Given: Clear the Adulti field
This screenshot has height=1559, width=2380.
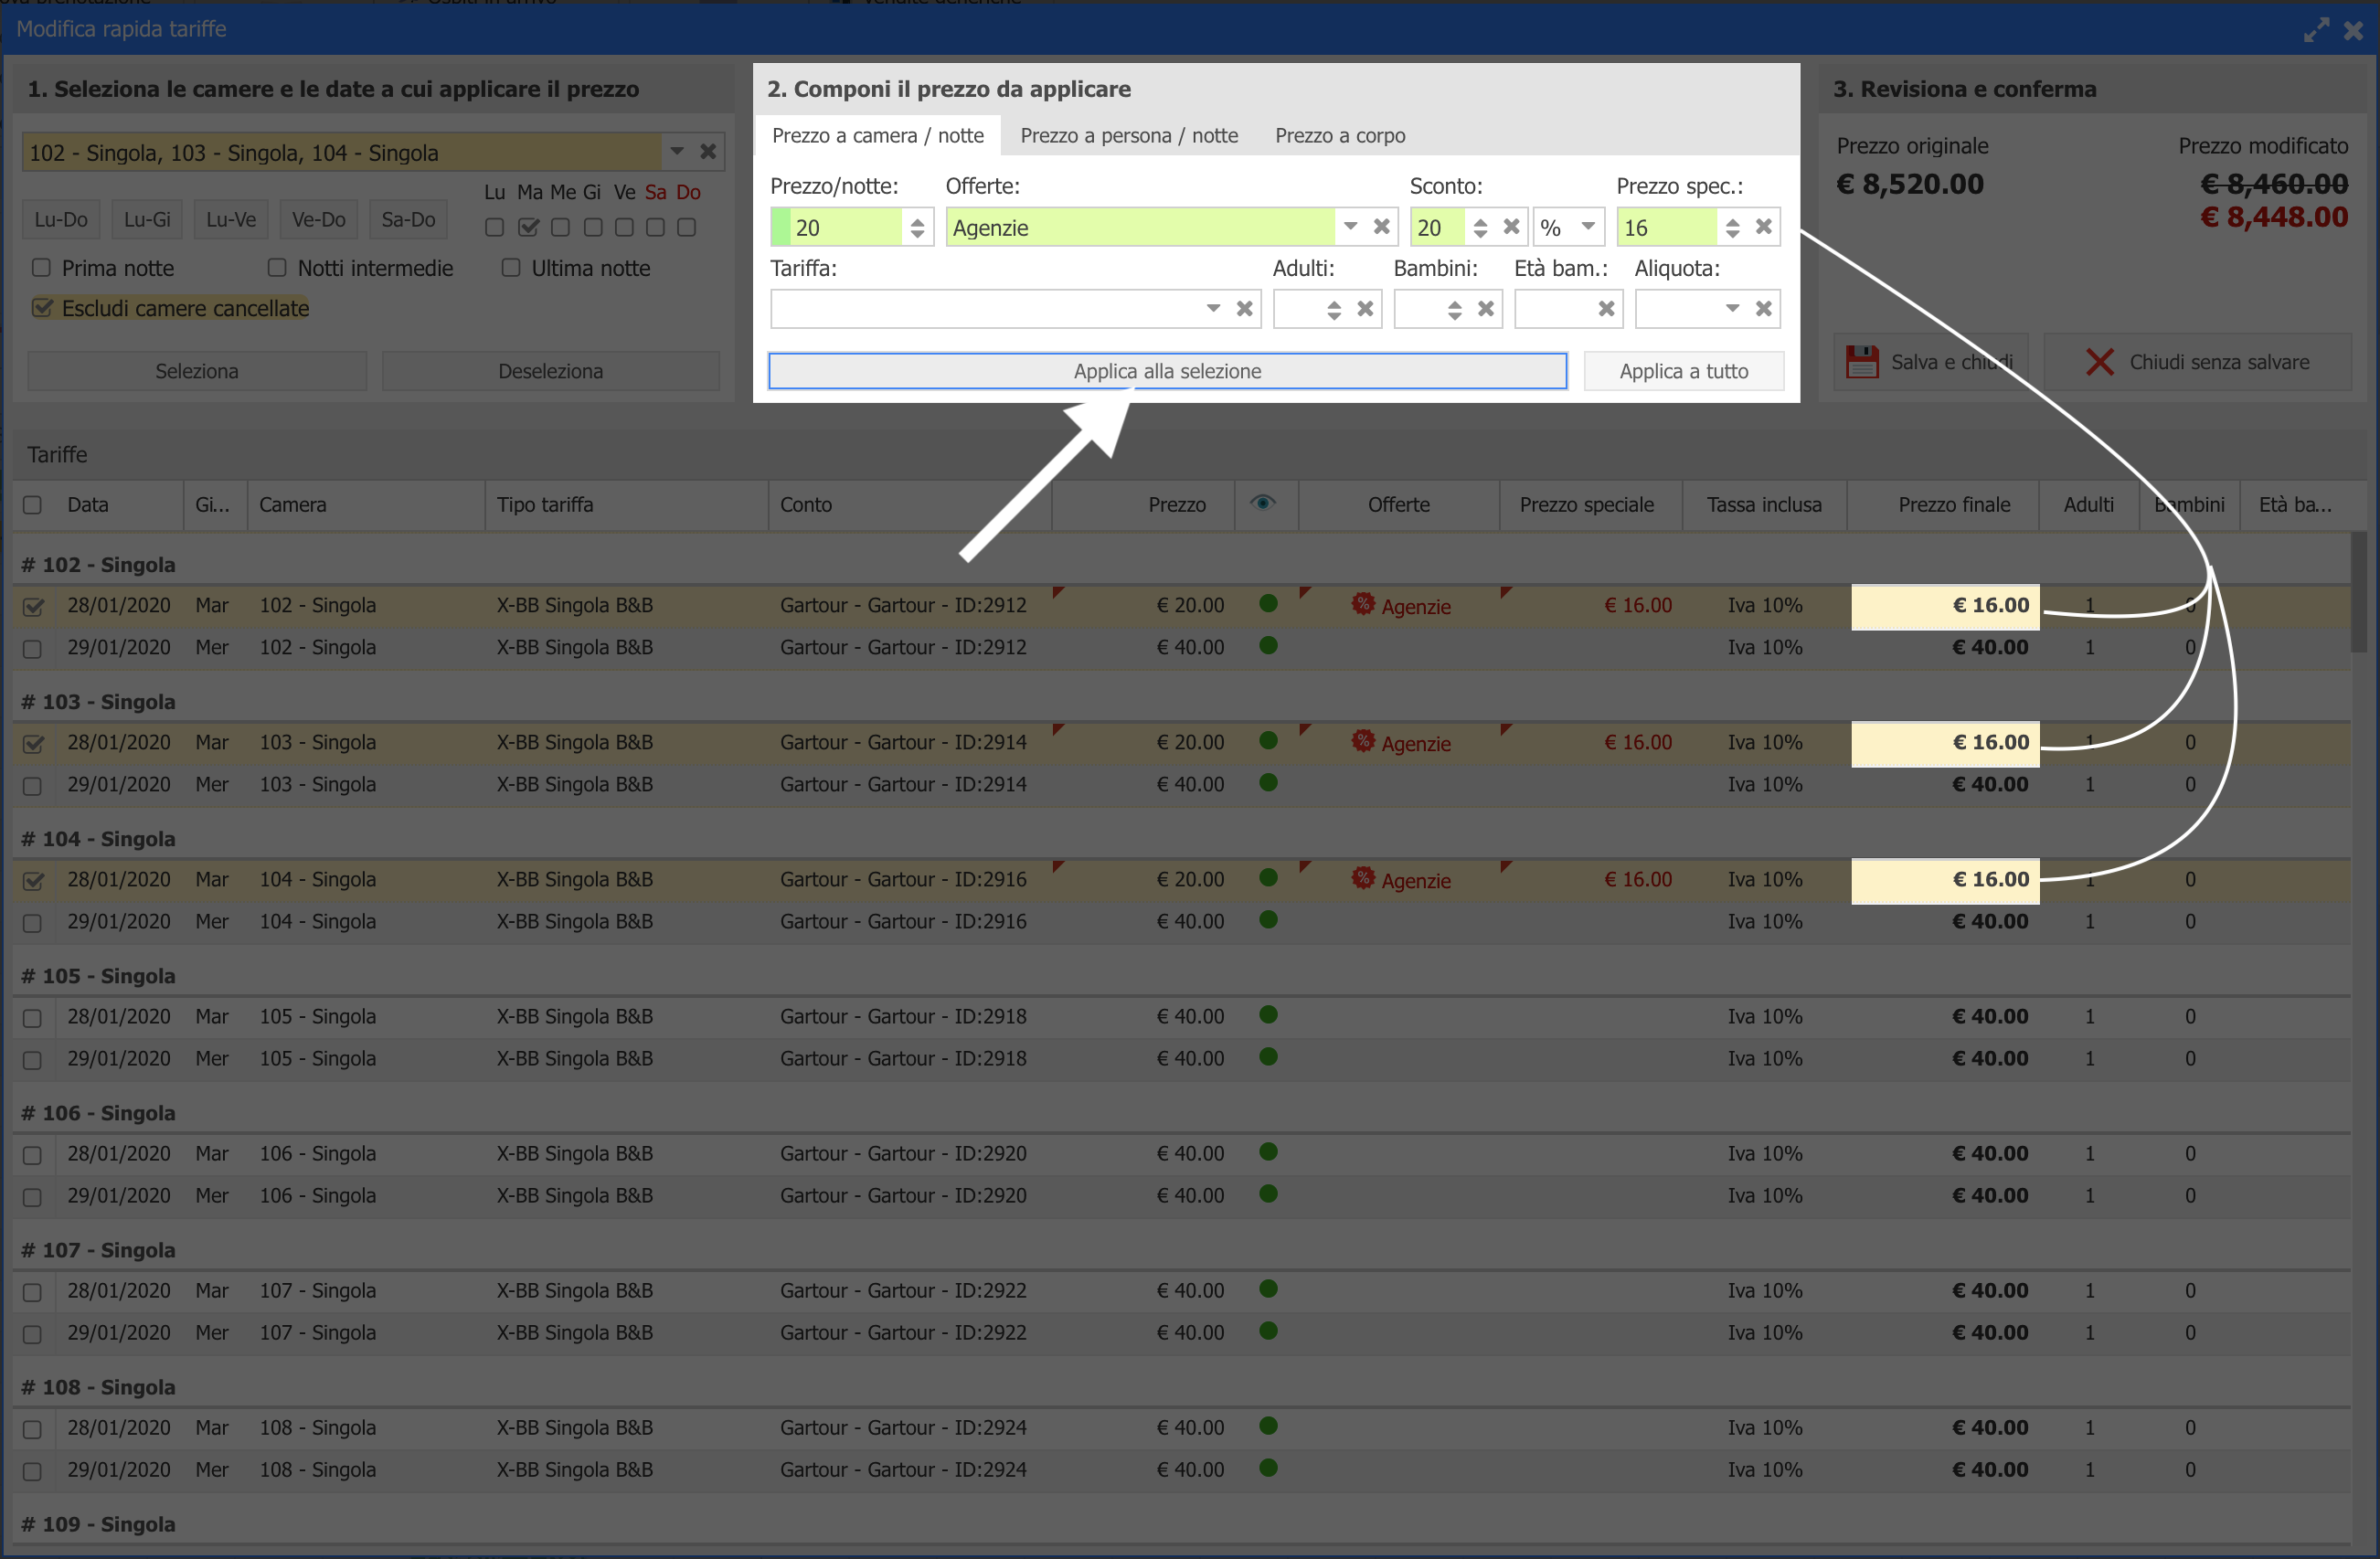Looking at the screenshot, I should 1365,309.
